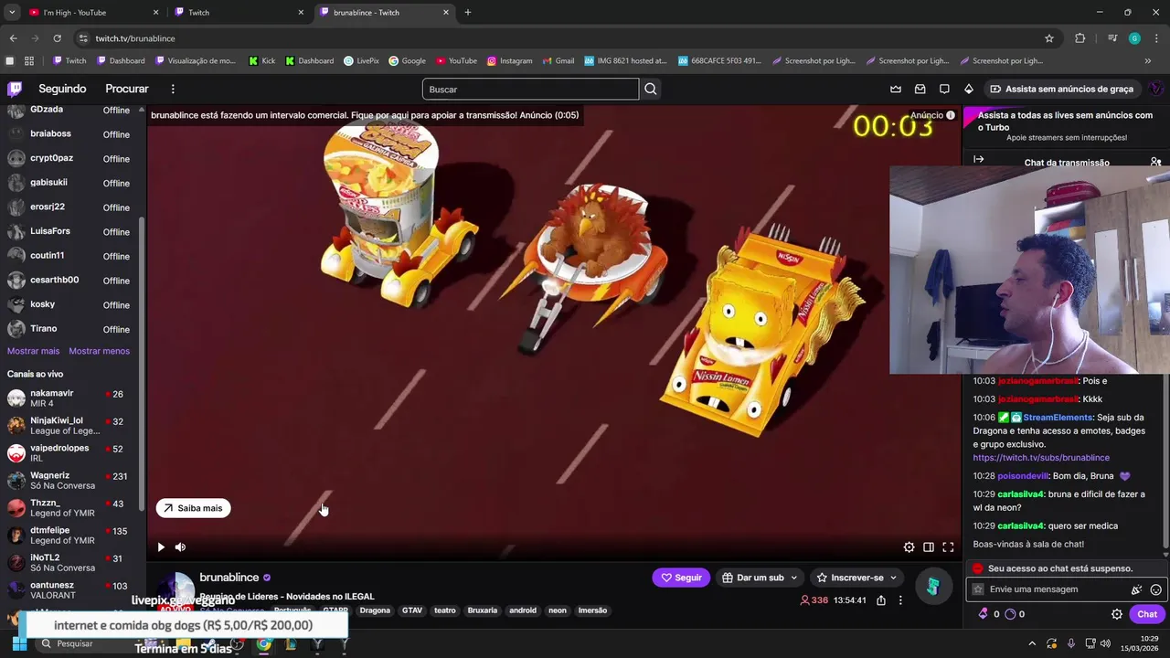Collapse followed list with Mostrar menos
Image resolution: width=1170 pixels, height=658 pixels.
(99, 351)
